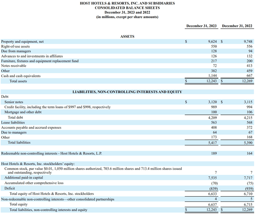Click the 'ASSETS' section heading
This screenshot has width=256, height=215.
click(x=127, y=36)
